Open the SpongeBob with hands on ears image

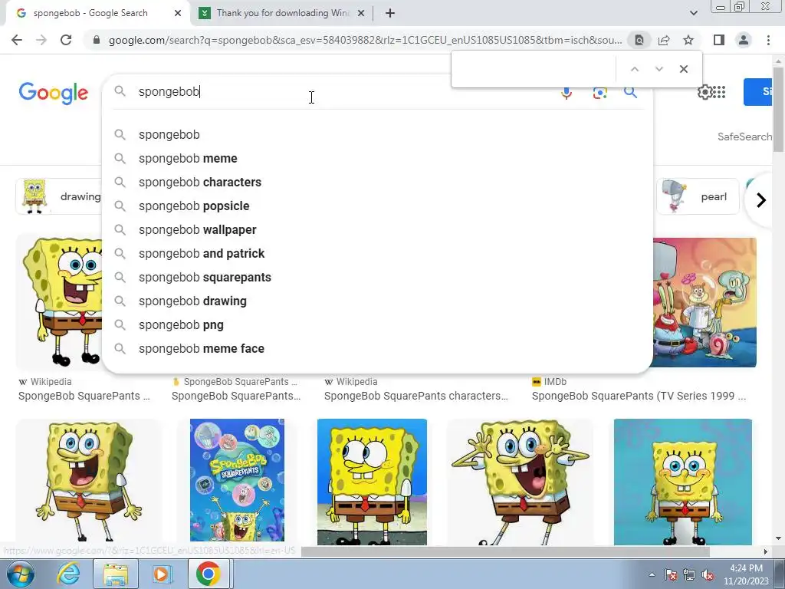521,482
